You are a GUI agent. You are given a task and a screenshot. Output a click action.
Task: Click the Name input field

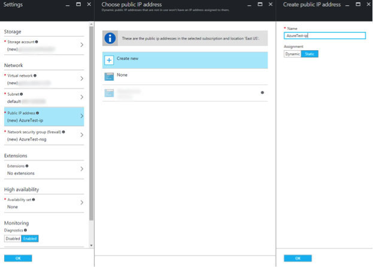(x=325, y=36)
